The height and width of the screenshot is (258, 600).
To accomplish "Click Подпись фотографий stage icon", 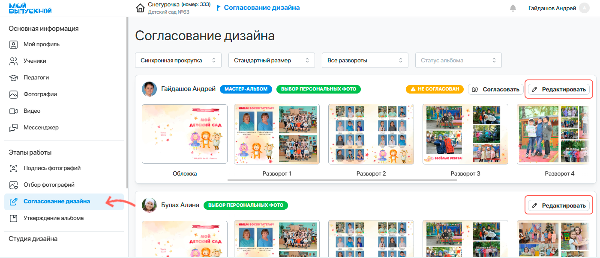I will 14,168.
